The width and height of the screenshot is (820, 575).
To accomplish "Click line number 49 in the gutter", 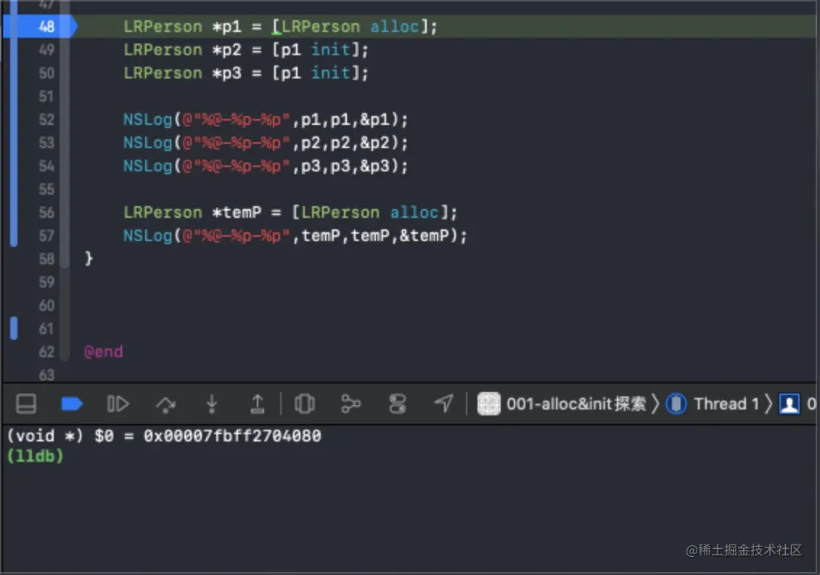I will coord(46,49).
